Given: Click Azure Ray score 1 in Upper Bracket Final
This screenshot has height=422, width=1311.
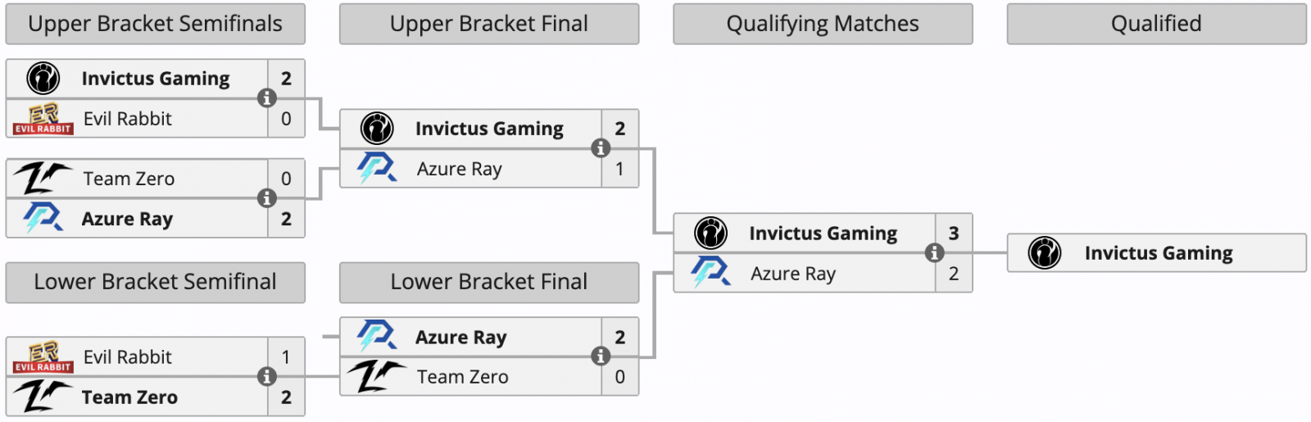Looking at the screenshot, I should [619, 169].
